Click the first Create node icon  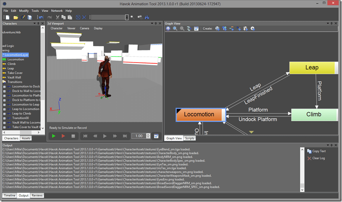coord(218,29)
